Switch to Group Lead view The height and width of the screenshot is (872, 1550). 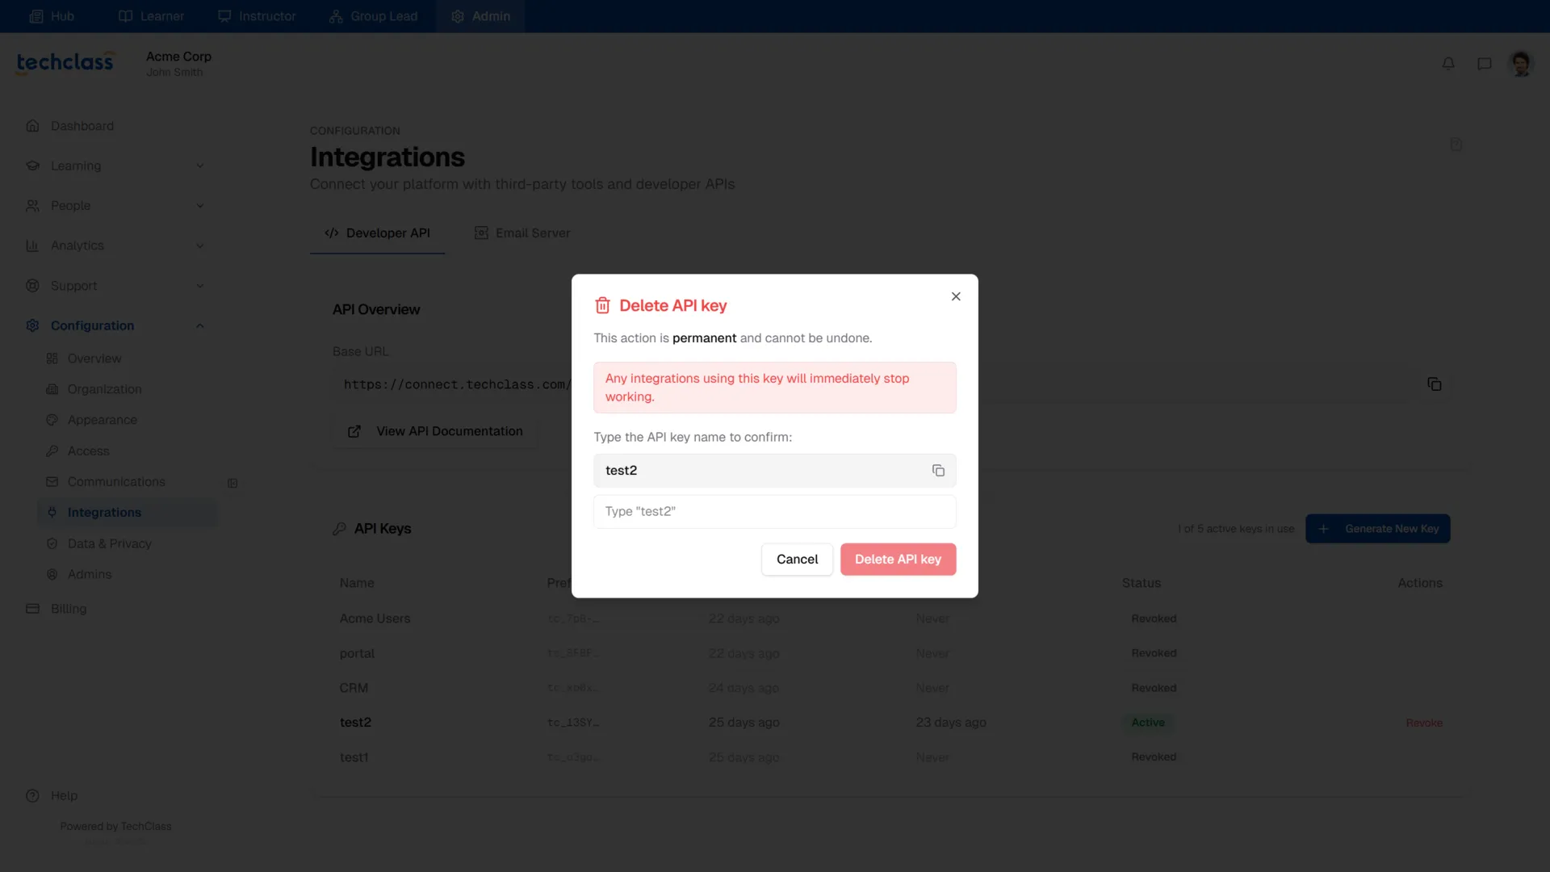click(x=373, y=16)
